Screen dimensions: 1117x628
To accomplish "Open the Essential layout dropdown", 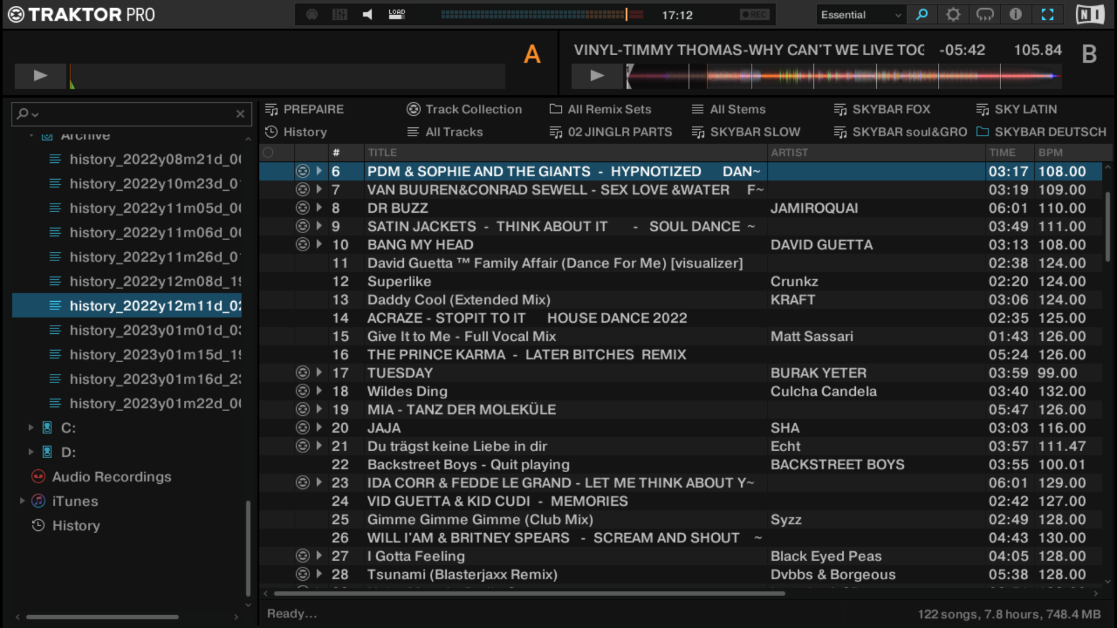I will click(860, 15).
